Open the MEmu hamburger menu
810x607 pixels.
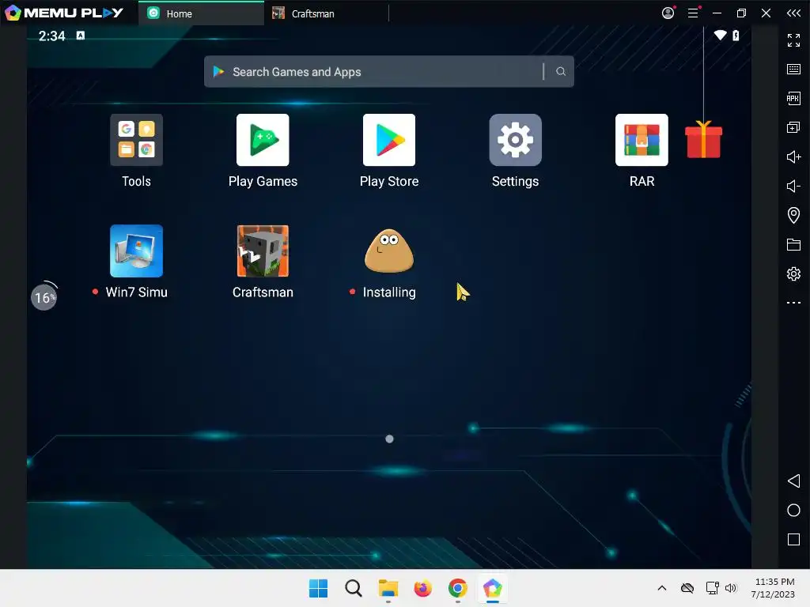(693, 13)
